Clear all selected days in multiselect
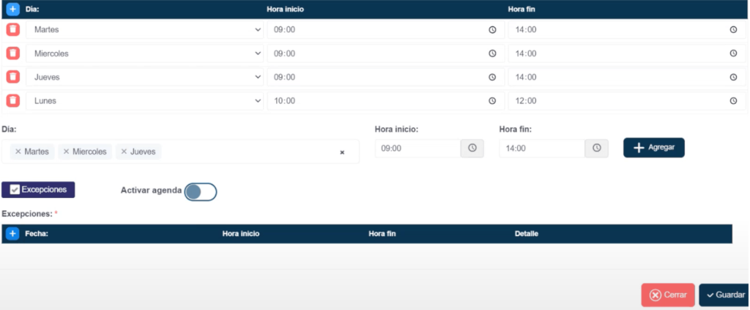 click(x=341, y=152)
